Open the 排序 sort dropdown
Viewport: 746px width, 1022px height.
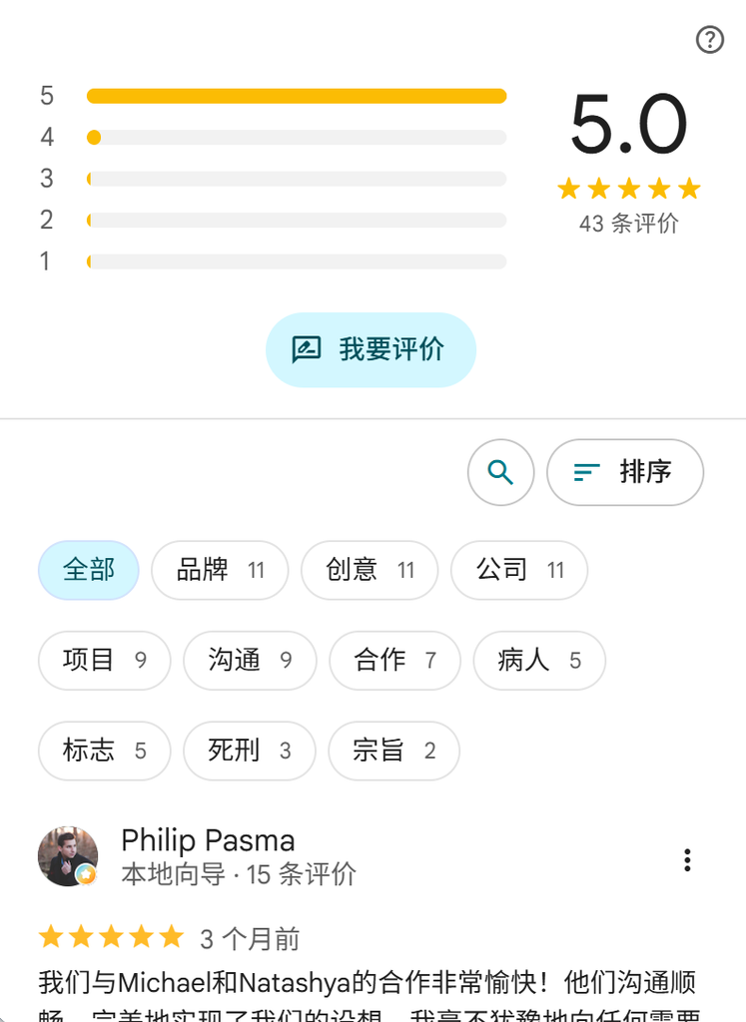pos(625,472)
